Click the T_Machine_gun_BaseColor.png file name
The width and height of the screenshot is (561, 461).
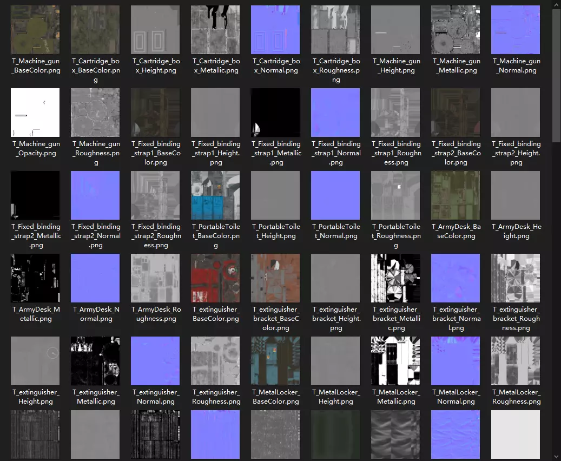click(36, 65)
